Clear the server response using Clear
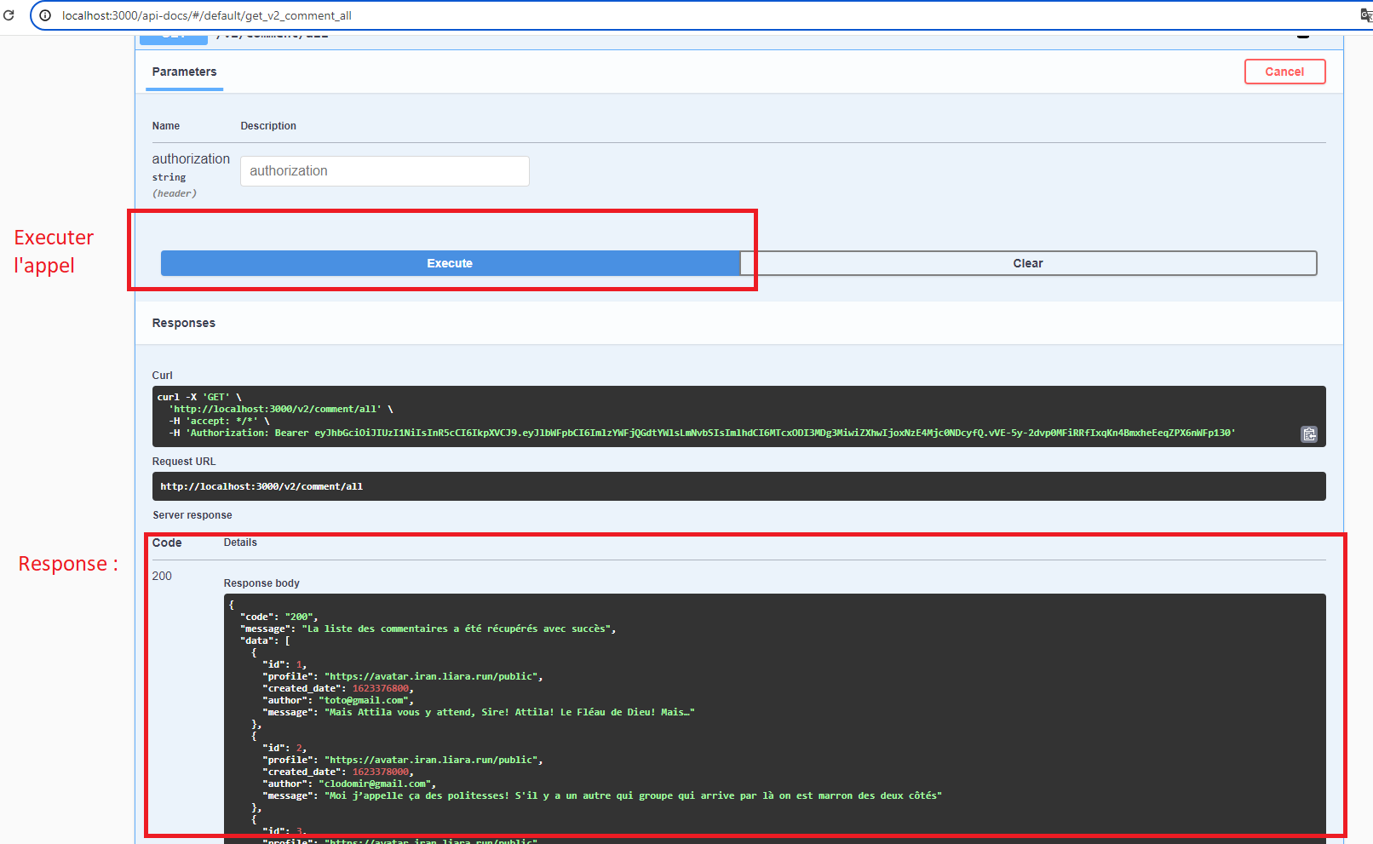The image size is (1373, 844). coord(1028,263)
